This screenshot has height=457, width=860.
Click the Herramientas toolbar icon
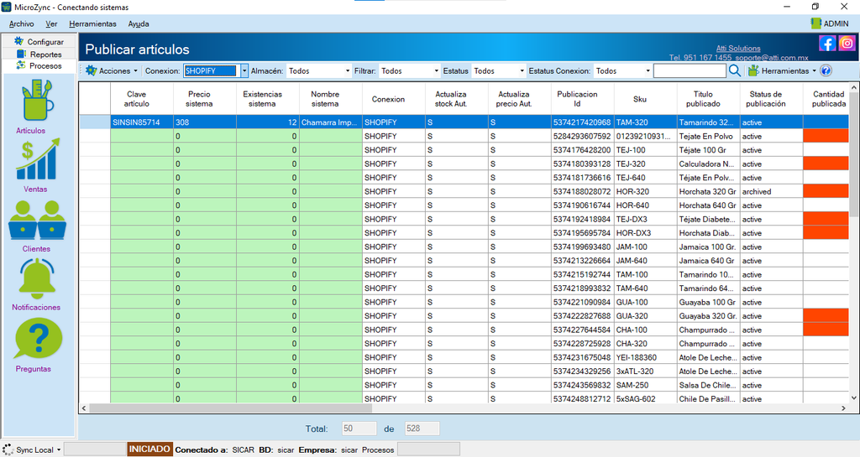[753, 70]
